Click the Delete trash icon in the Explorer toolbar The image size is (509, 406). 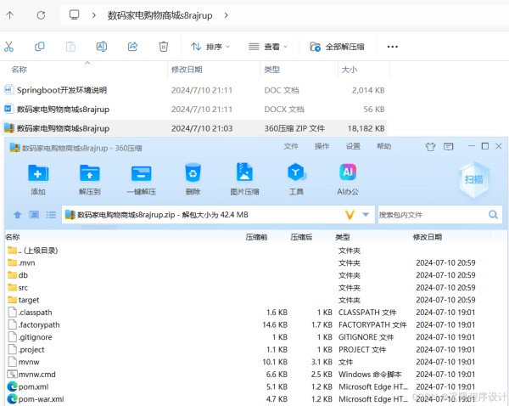163,47
